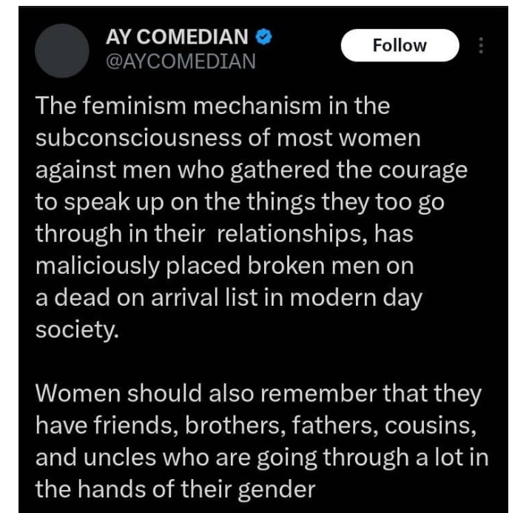Click the line 'subconsciousness of most women'
Image resolution: width=529 pixels, height=513 pixels.
tap(228, 138)
